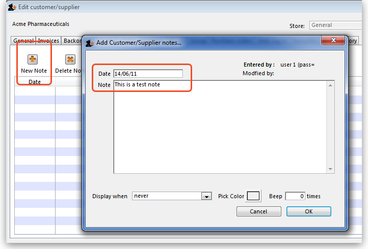Click the note area scrollbar up arrow
The image size is (368, 249).
(331, 85)
